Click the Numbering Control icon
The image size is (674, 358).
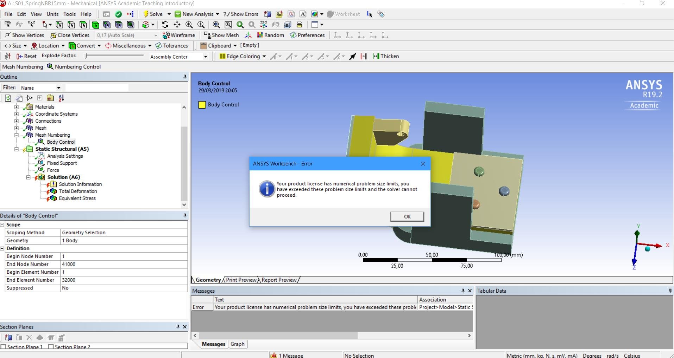pyautogui.click(x=50, y=67)
